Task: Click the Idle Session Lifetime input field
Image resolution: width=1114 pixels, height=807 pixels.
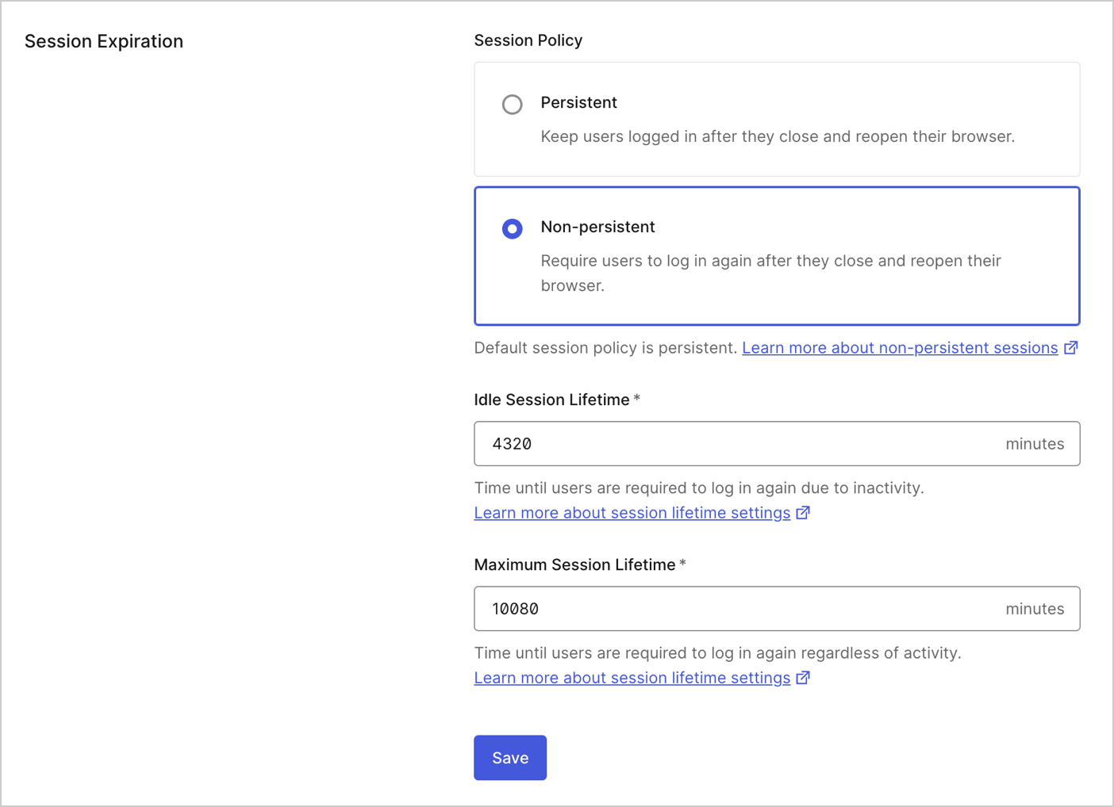Action: pos(714,443)
